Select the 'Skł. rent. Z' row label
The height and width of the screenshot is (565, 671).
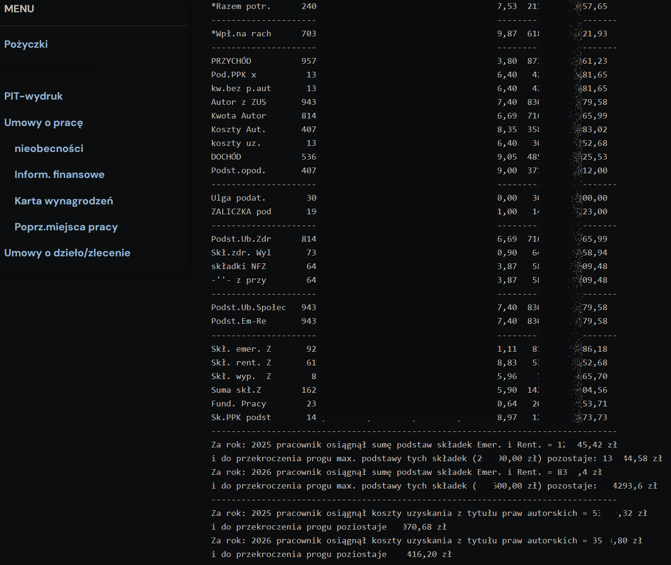pyautogui.click(x=241, y=363)
